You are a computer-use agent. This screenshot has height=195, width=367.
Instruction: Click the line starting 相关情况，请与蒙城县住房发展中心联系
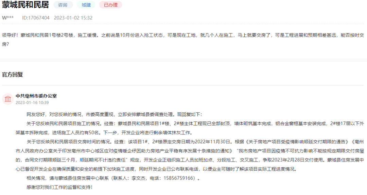pyautogui.click(x=113, y=178)
